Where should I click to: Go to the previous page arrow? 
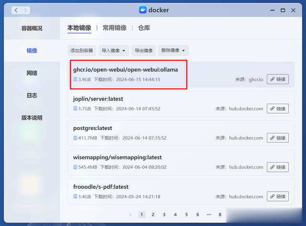(x=131, y=215)
